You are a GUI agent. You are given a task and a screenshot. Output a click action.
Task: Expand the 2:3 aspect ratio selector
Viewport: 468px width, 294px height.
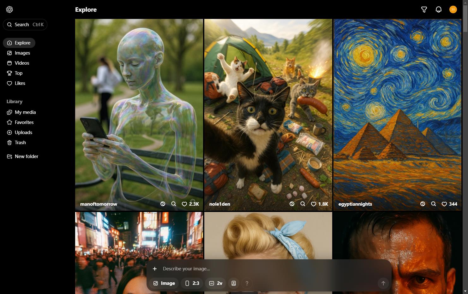(x=192, y=283)
